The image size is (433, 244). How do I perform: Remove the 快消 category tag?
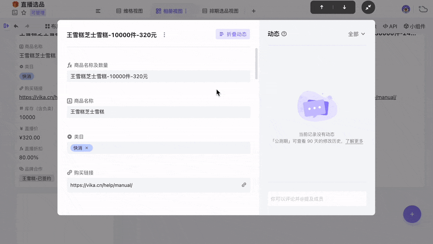click(x=87, y=148)
